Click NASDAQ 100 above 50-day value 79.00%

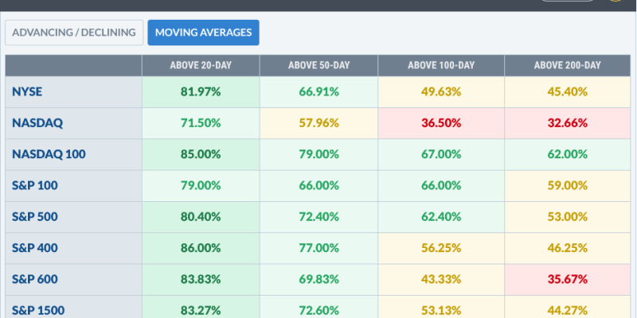pos(319,154)
